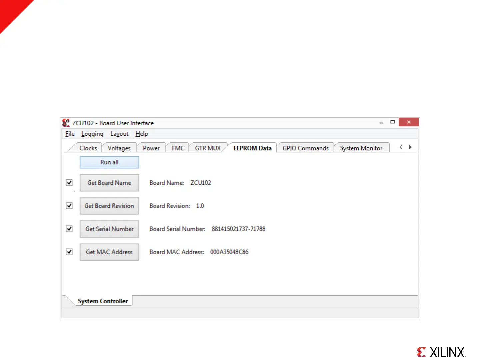480x360 pixels.
Task: Click the Get MAC Address button
Action: (109, 252)
